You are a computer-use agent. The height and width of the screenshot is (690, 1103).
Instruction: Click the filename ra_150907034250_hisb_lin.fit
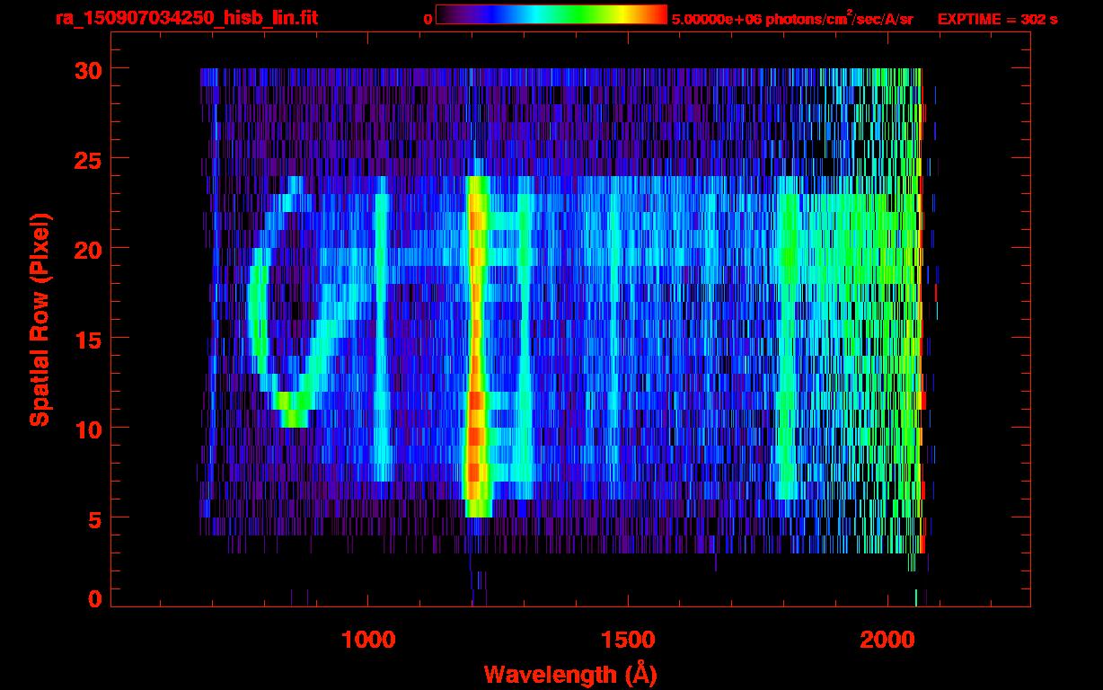(186, 18)
